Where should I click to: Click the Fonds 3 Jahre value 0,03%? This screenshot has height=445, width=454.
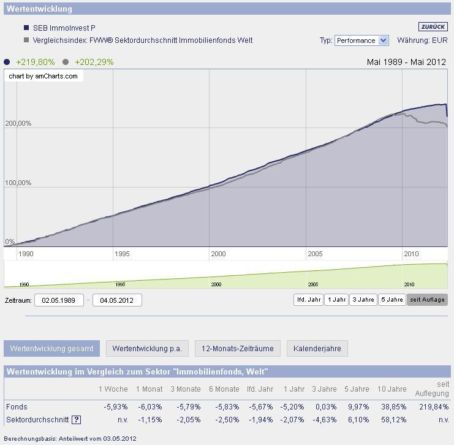[x=326, y=407]
